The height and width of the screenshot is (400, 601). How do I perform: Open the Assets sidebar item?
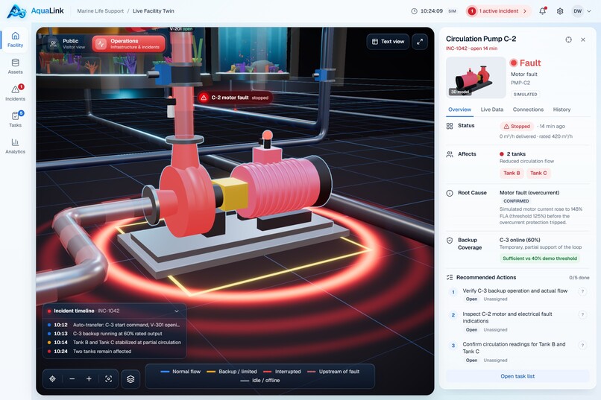click(16, 66)
